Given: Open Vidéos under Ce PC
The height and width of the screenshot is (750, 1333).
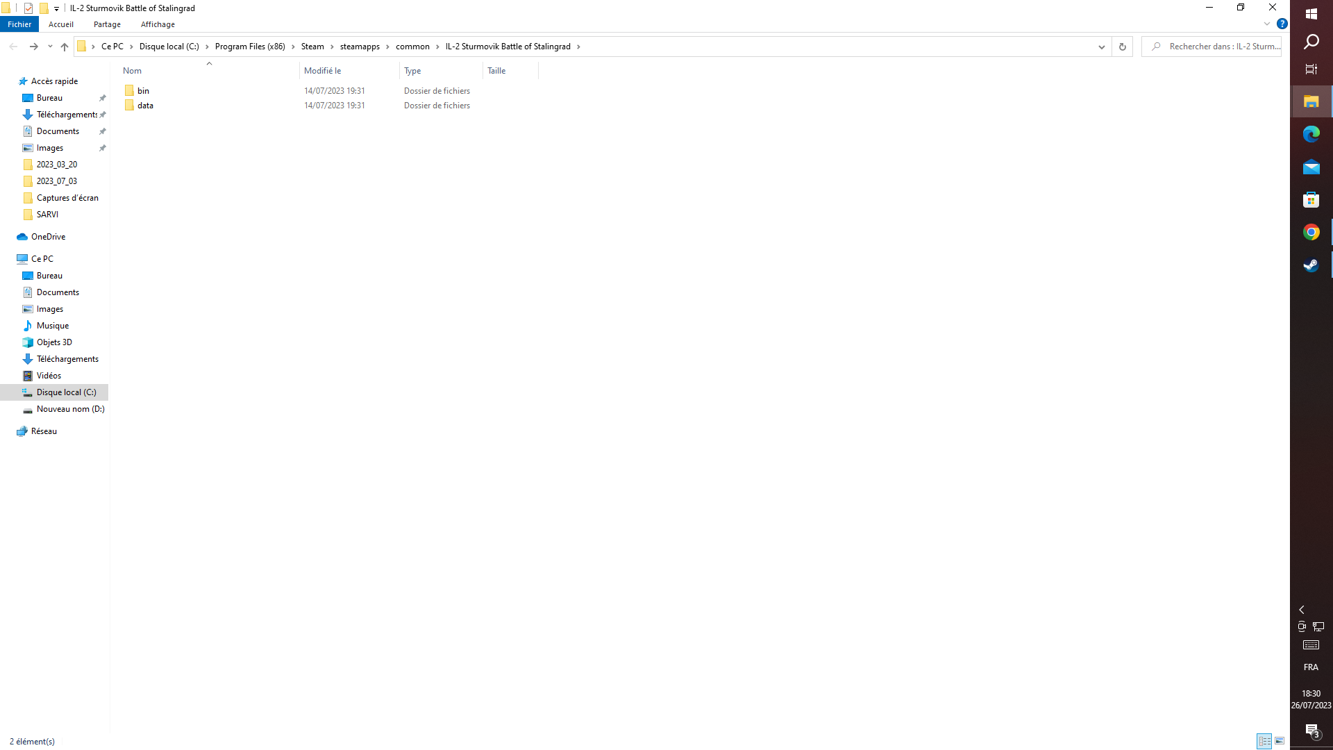Looking at the screenshot, I should point(49,376).
